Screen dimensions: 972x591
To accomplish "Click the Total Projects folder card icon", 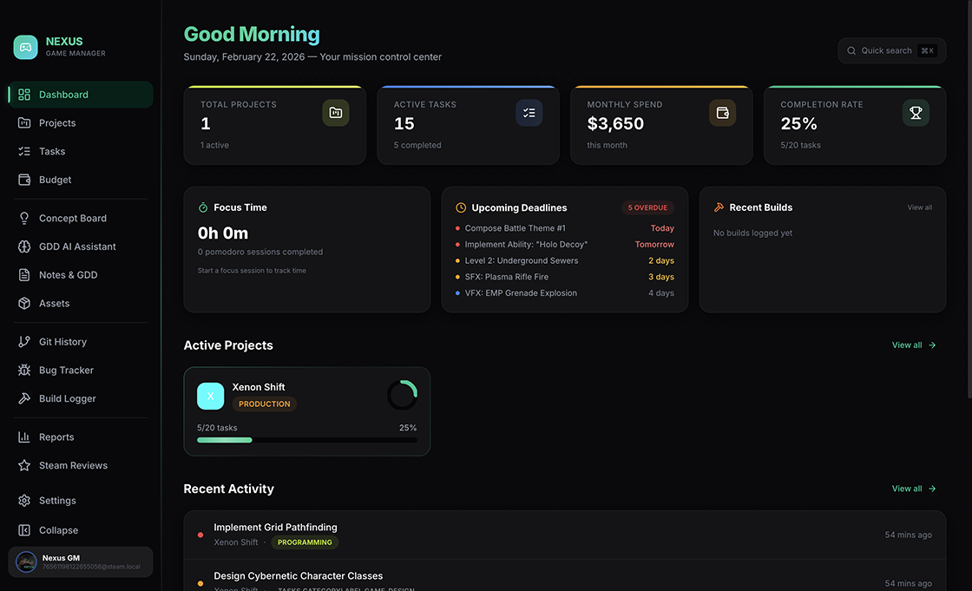I will click(x=335, y=113).
